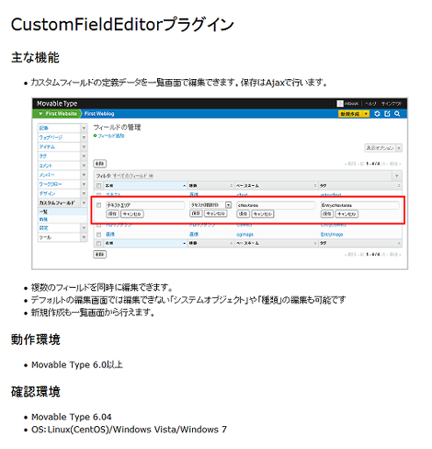Expand the filter bar arrow at right
Viewport: 432px width, 449px height.
coord(397,176)
